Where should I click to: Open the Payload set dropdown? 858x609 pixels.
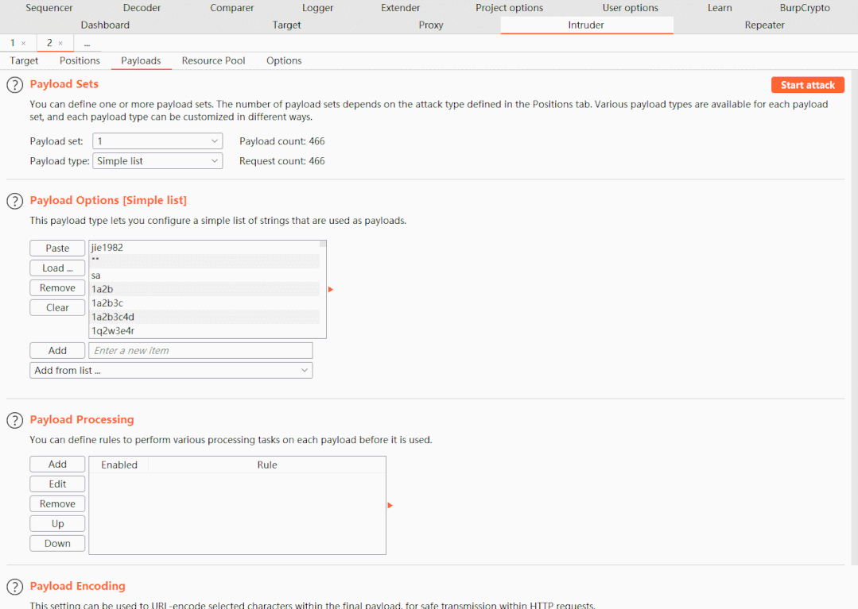[157, 141]
